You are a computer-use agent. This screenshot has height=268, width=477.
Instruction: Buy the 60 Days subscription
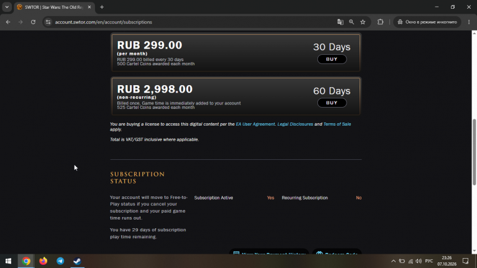(x=332, y=103)
